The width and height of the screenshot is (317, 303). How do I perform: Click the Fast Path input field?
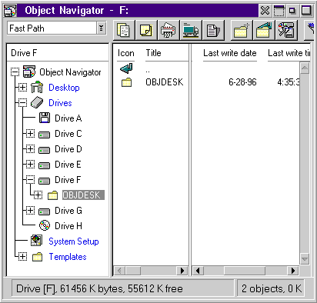click(x=52, y=28)
